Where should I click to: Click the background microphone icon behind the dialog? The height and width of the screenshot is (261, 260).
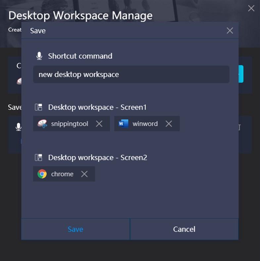coord(19,127)
